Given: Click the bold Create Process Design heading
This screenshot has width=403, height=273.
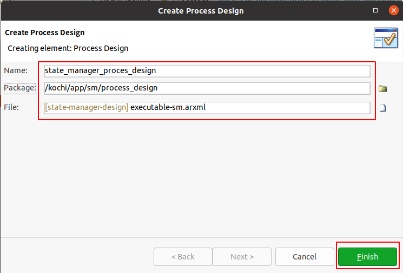Looking at the screenshot, I should 45,32.
